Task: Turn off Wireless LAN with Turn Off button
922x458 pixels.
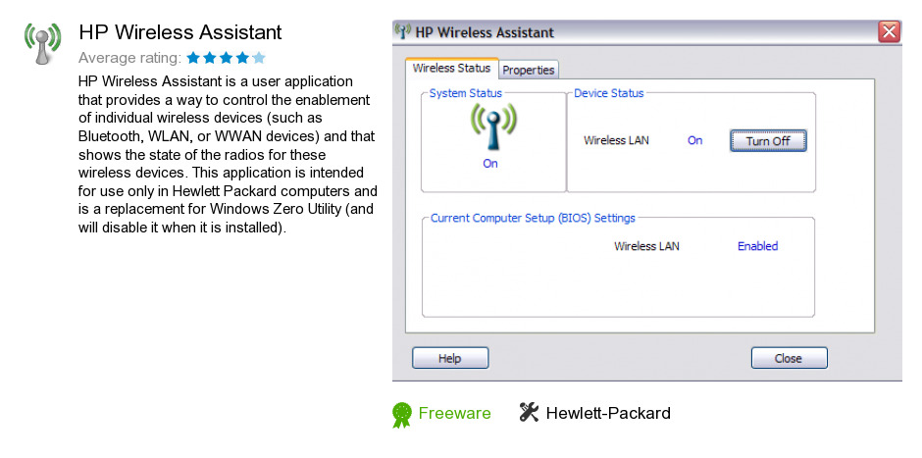Action: (768, 141)
